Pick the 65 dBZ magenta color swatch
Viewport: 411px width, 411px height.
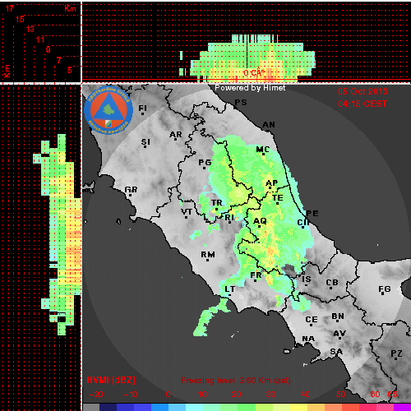pos(402,408)
